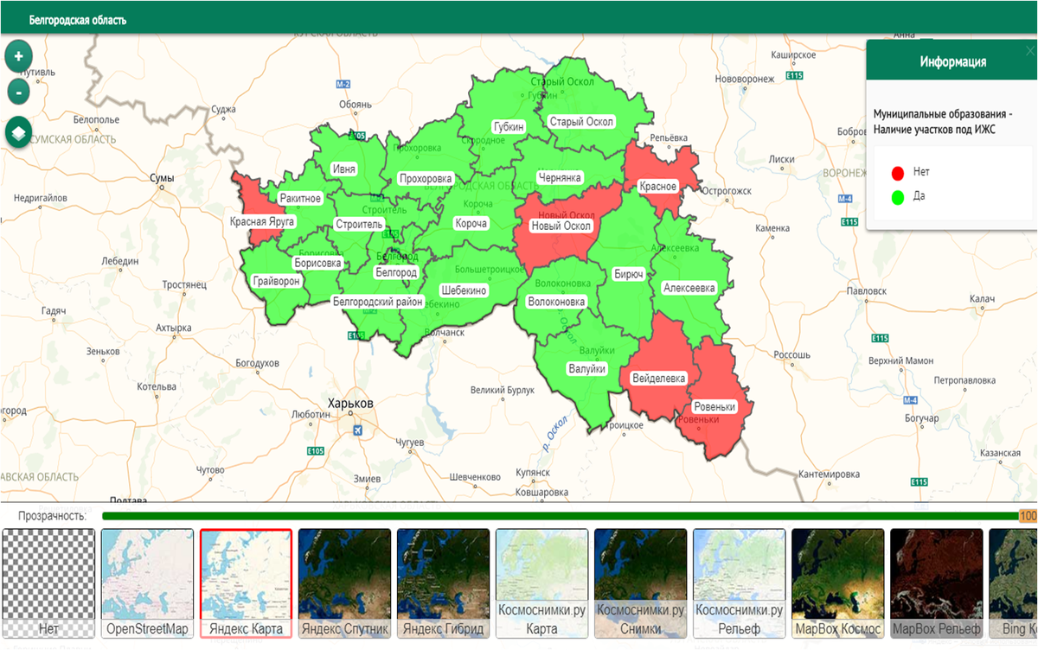Zoom out with the minus button
1038x650 pixels.
(x=18, y=92)
